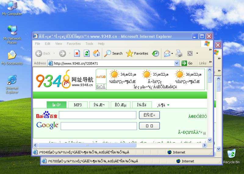Expand the Links bar chevron

coord(210,62)
